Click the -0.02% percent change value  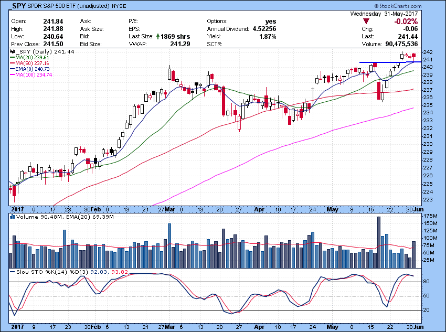pyautogui.click(x=406, y=22)
